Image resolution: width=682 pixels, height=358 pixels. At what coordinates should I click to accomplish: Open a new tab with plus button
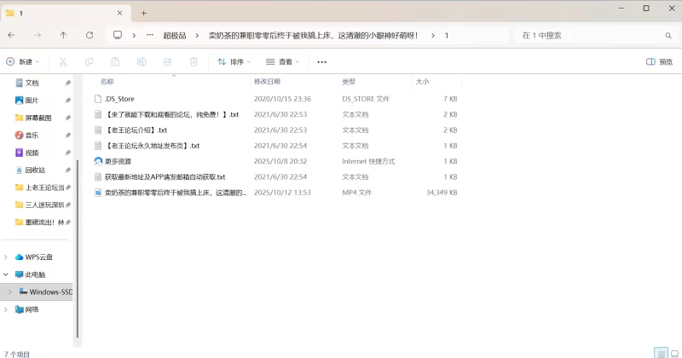click(x=144, y=13)
